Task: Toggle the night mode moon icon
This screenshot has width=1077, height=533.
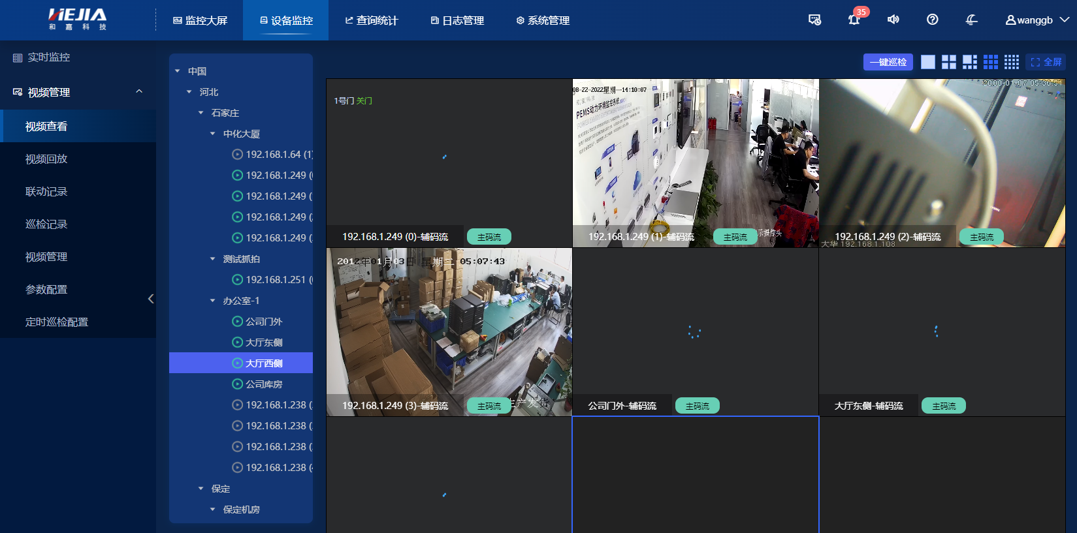Action: [971, 20]
